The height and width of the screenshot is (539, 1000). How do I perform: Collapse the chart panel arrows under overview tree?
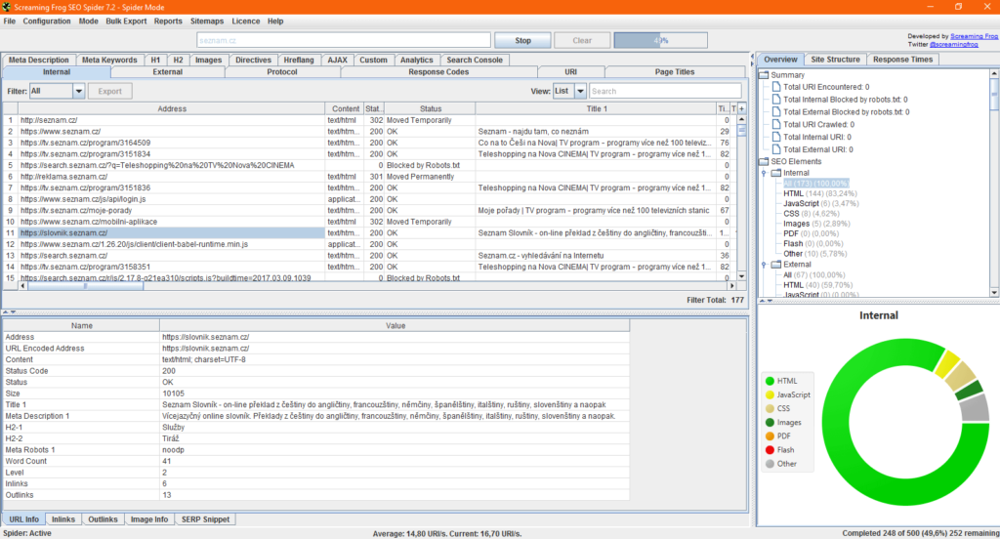(x=766, y=301)
